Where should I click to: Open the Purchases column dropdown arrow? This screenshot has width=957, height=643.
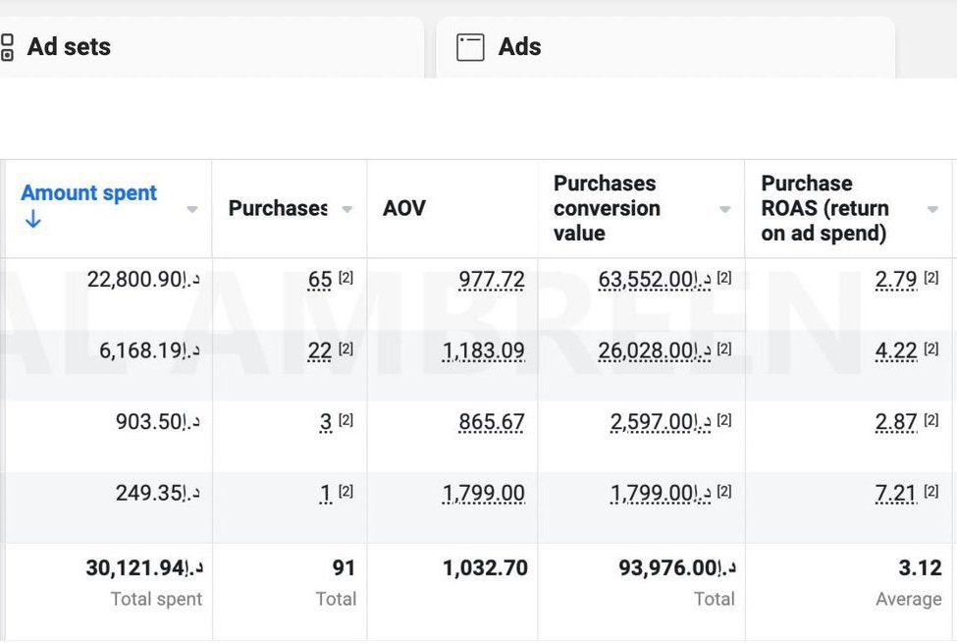click(346, 209)
